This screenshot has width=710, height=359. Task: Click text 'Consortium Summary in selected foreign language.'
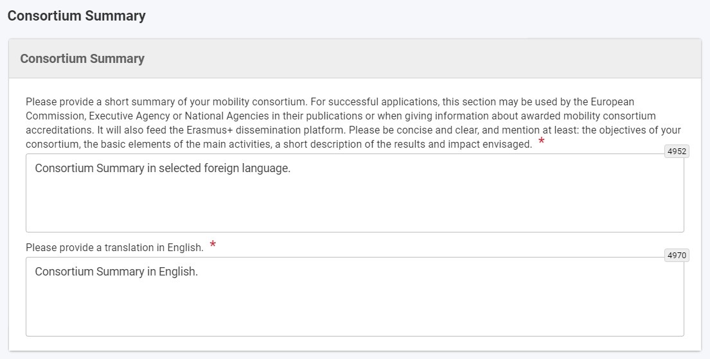pos(163,168)
